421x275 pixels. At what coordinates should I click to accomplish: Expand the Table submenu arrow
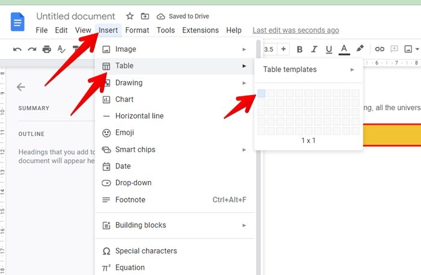244,66
